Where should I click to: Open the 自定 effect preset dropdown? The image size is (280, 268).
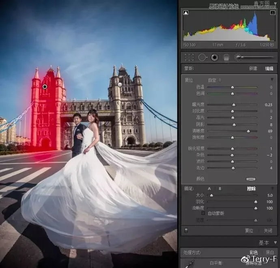point(215,80)
